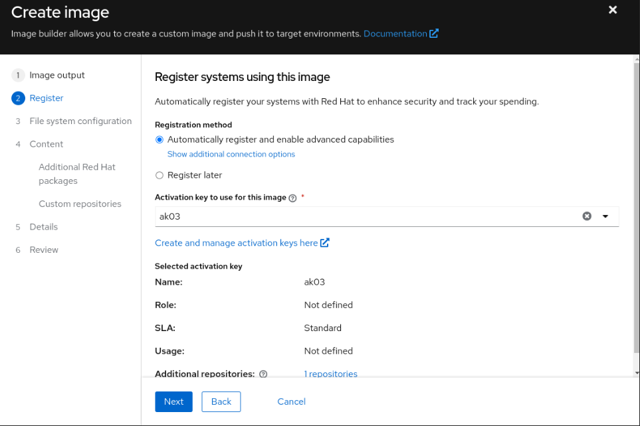Image resolution: width=640 pixels, height=426 pixels.
Task: Select Automatically register and enable advanced capabilities
Action: 159,140
